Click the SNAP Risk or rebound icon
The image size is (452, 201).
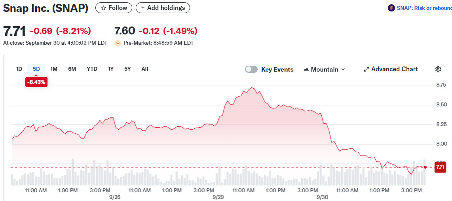[391, 8]
